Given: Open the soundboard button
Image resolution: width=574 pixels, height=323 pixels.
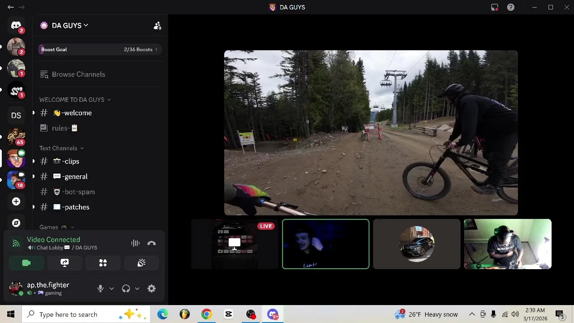Looking at the screenshot, I should tap(141, 263).
